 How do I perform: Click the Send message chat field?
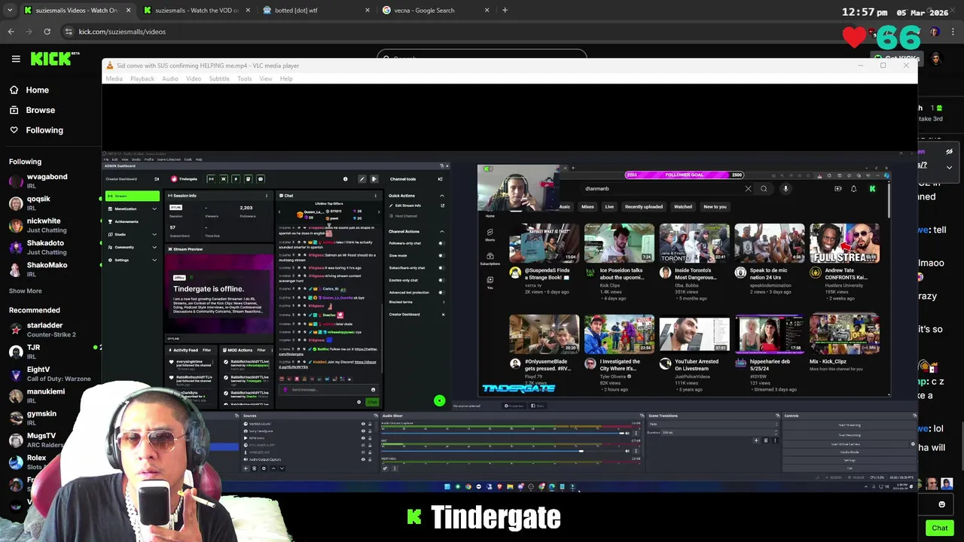pos(328,390)
